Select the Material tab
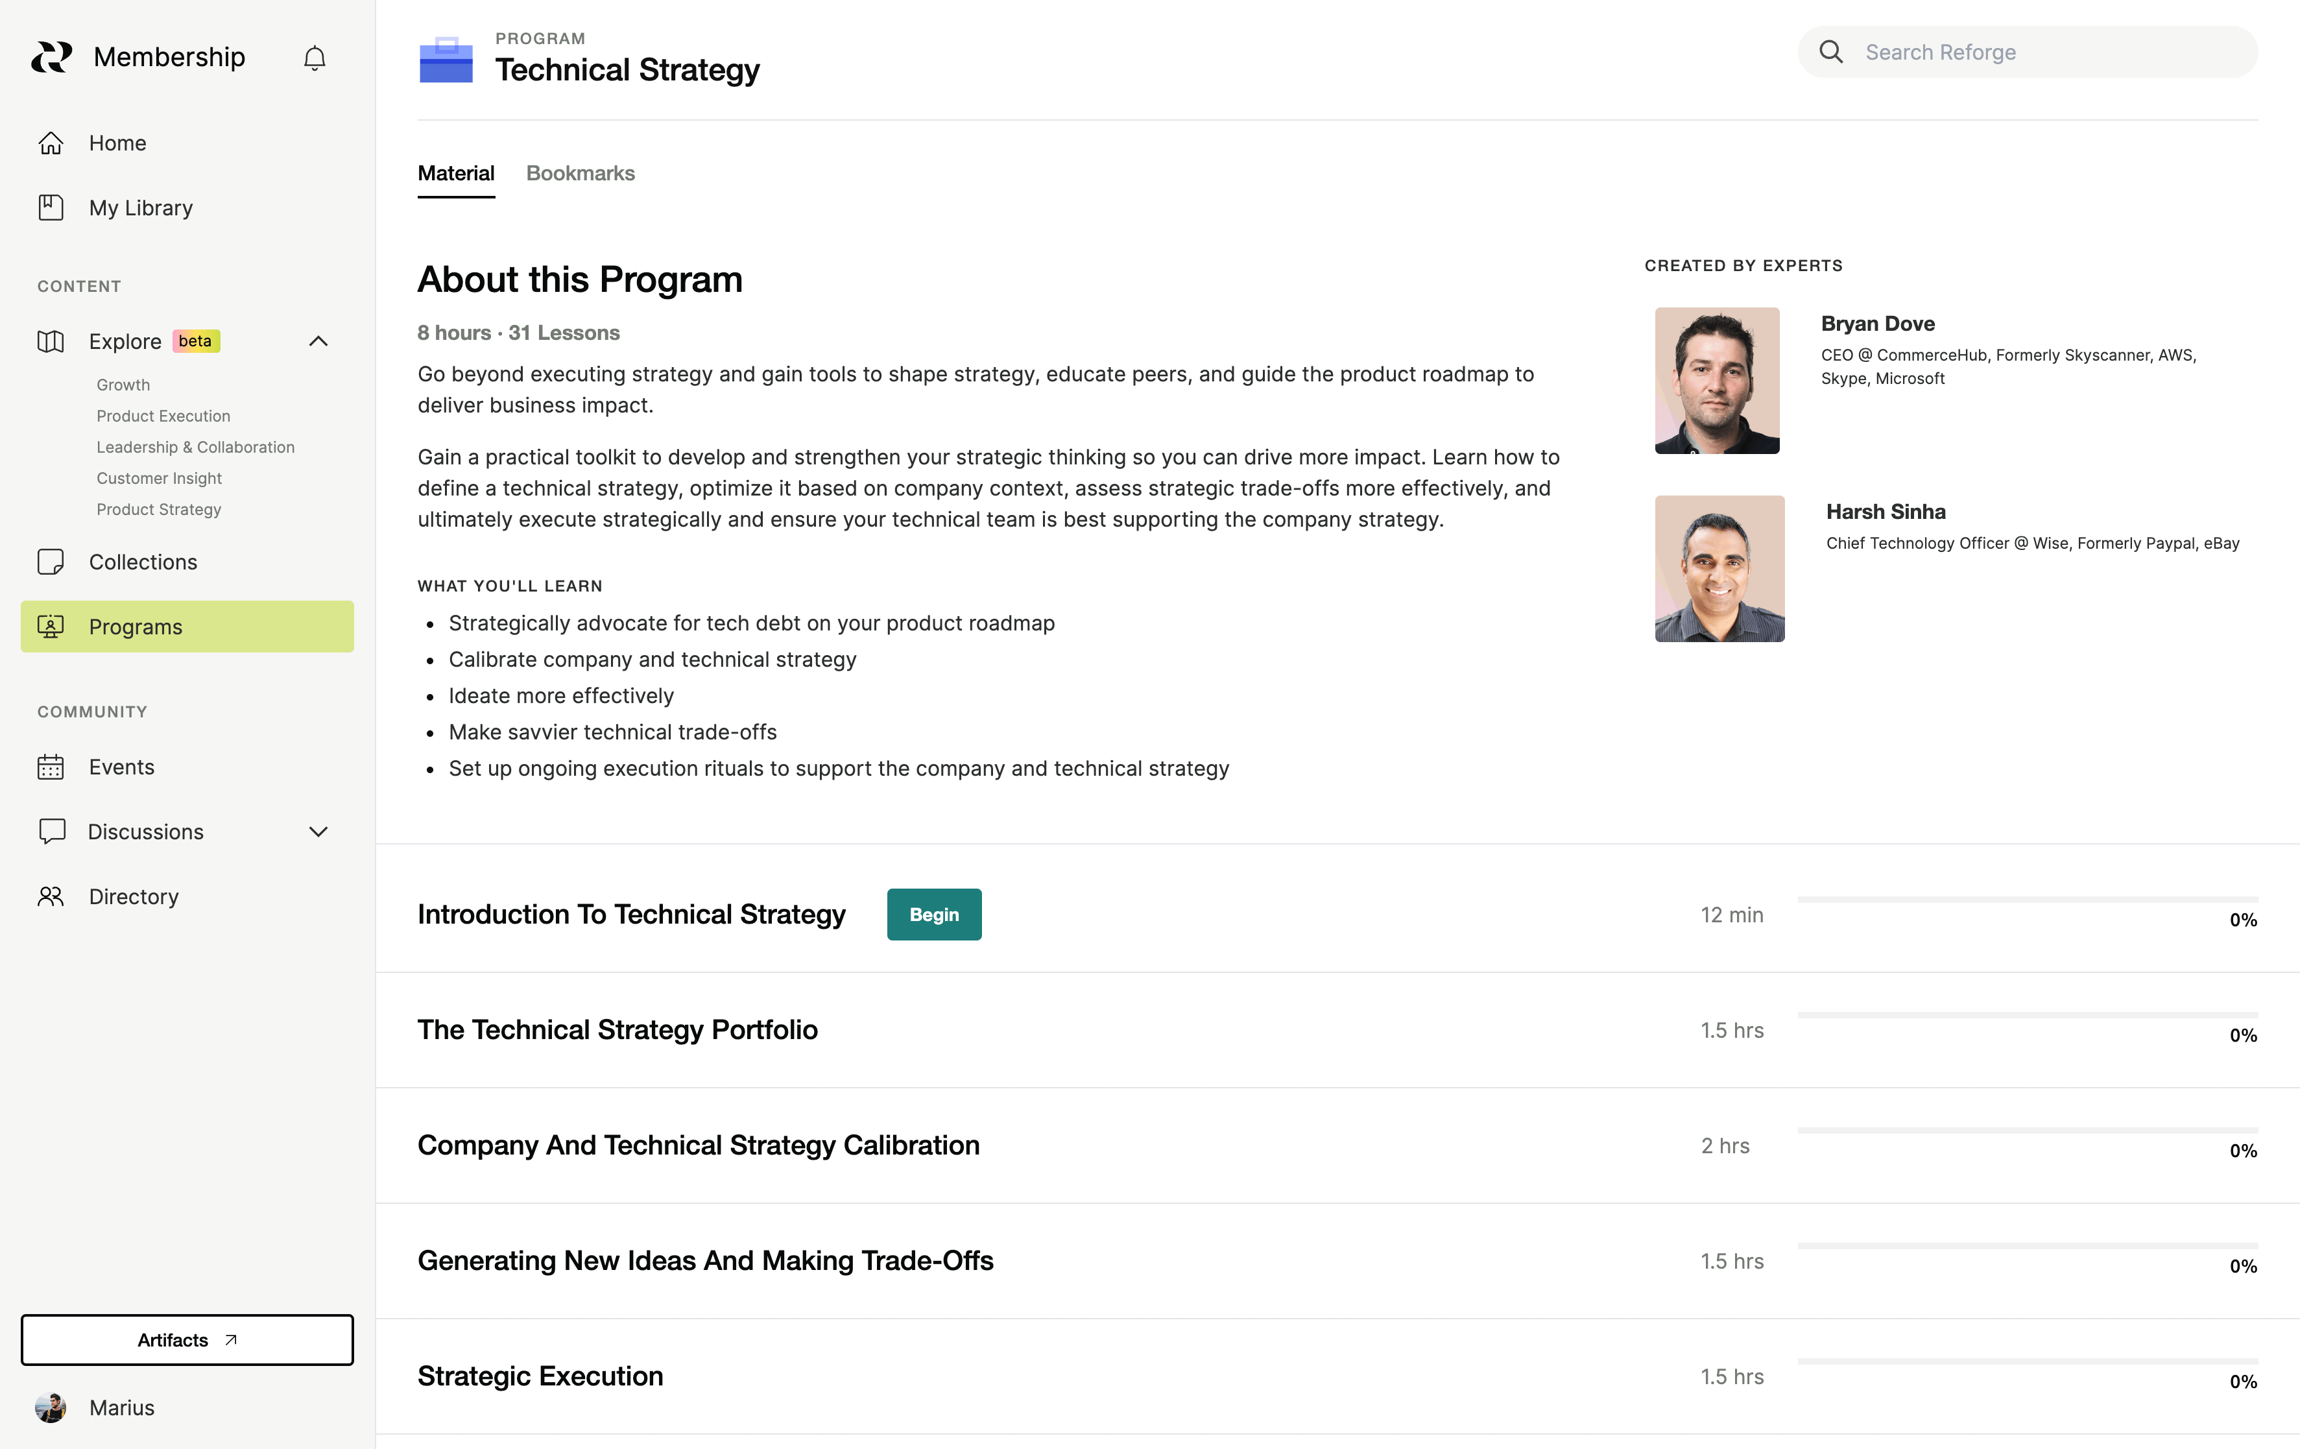 tap(455, 173)
